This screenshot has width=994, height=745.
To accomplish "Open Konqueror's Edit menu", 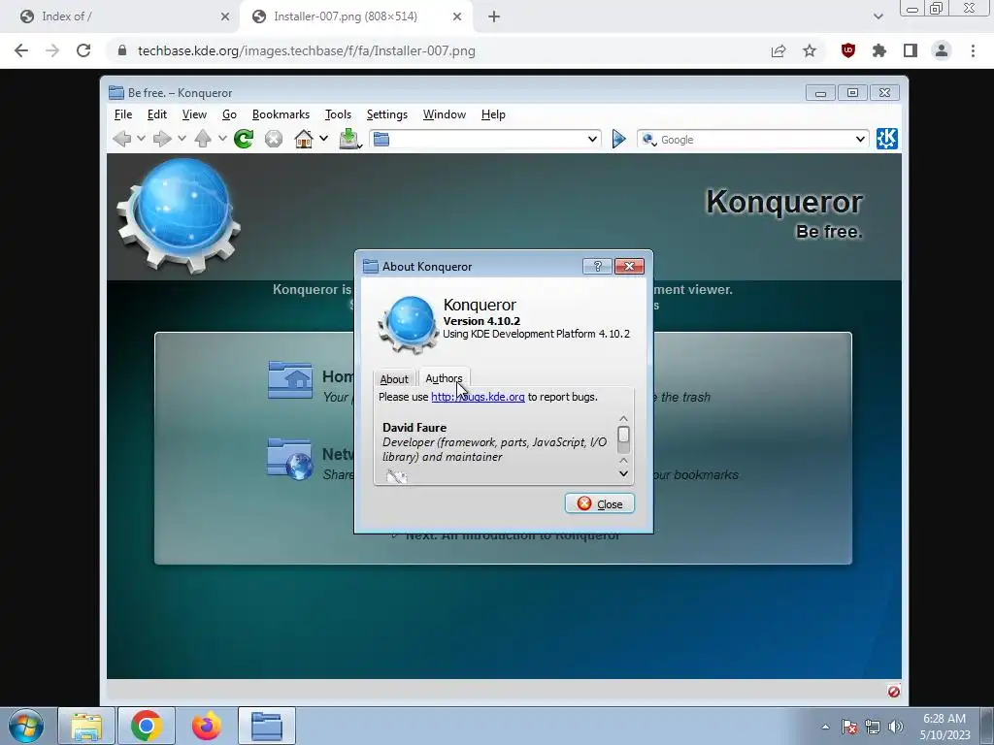I will 156,114.
